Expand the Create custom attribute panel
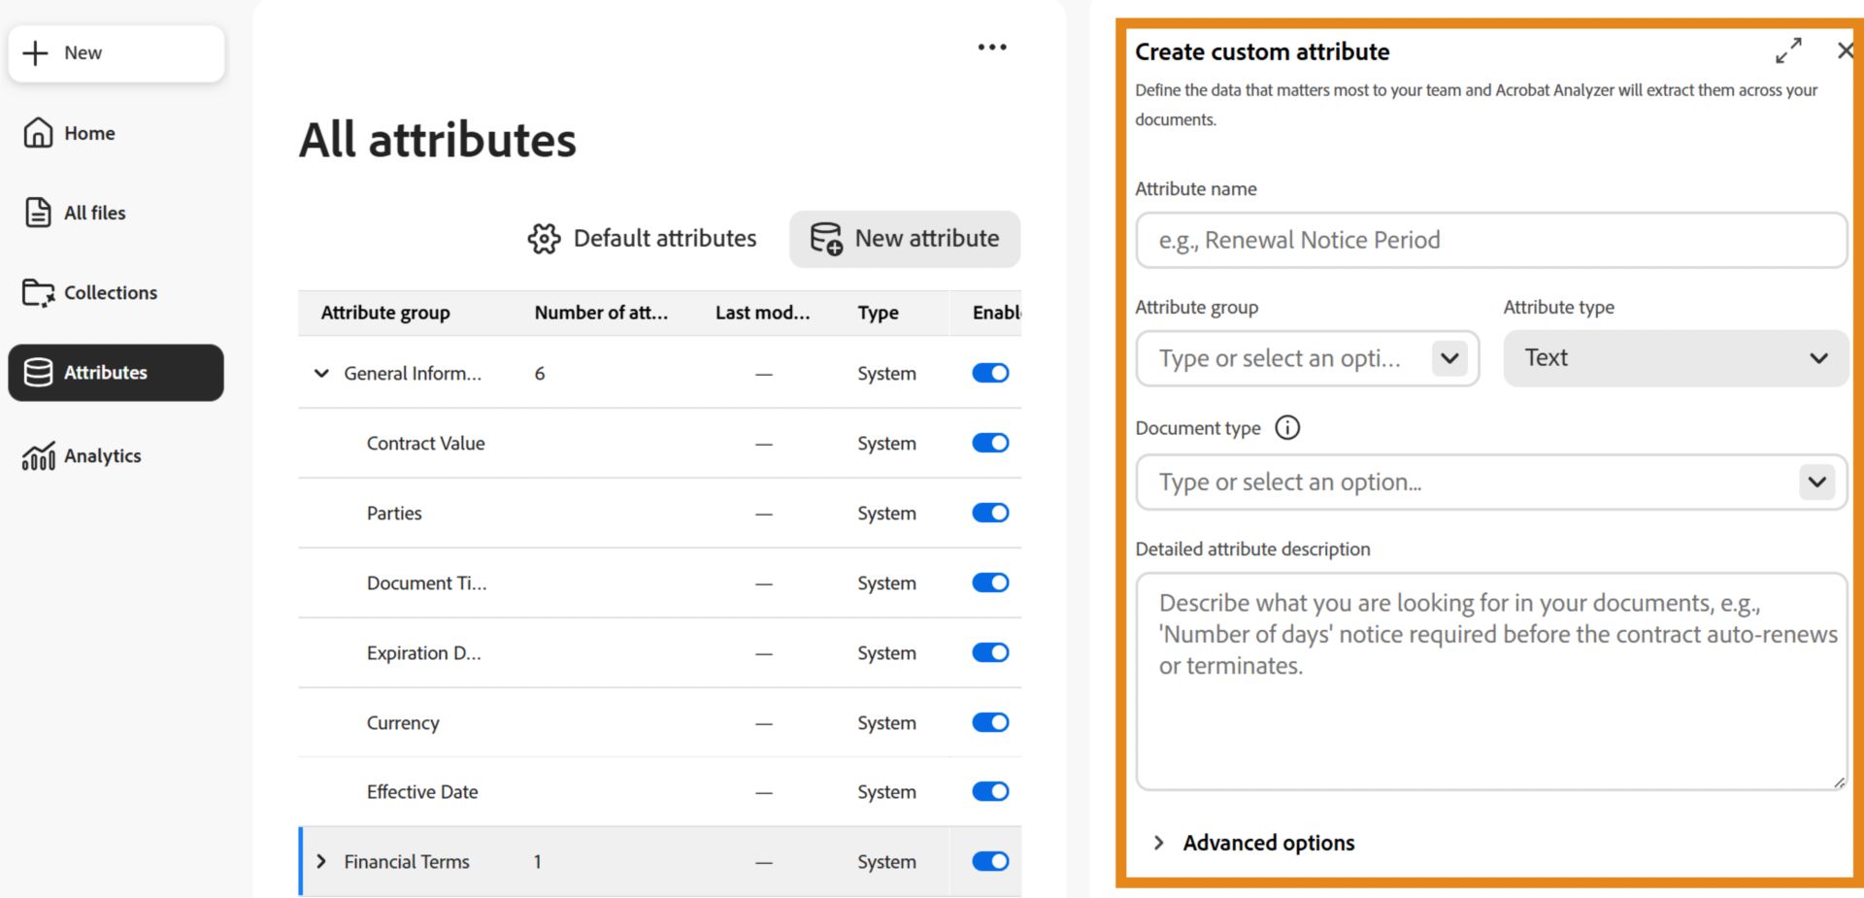1864x898 pixels. [x=1788, y=50]
